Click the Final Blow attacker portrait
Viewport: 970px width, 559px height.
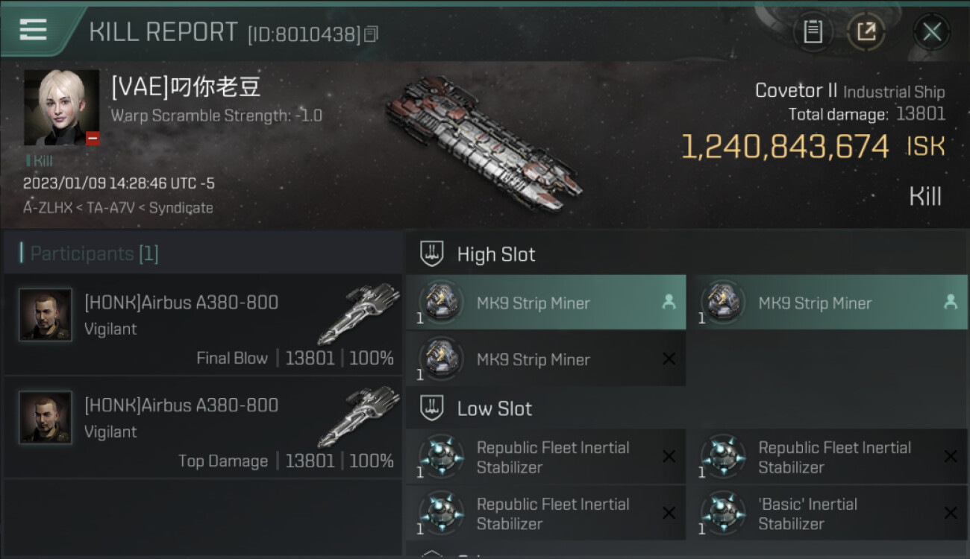(x=46, y=315)
